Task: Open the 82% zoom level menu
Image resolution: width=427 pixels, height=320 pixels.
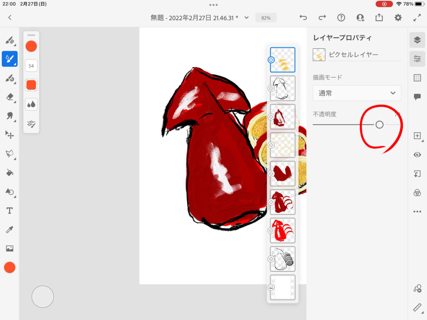Action: pos(266,18)
